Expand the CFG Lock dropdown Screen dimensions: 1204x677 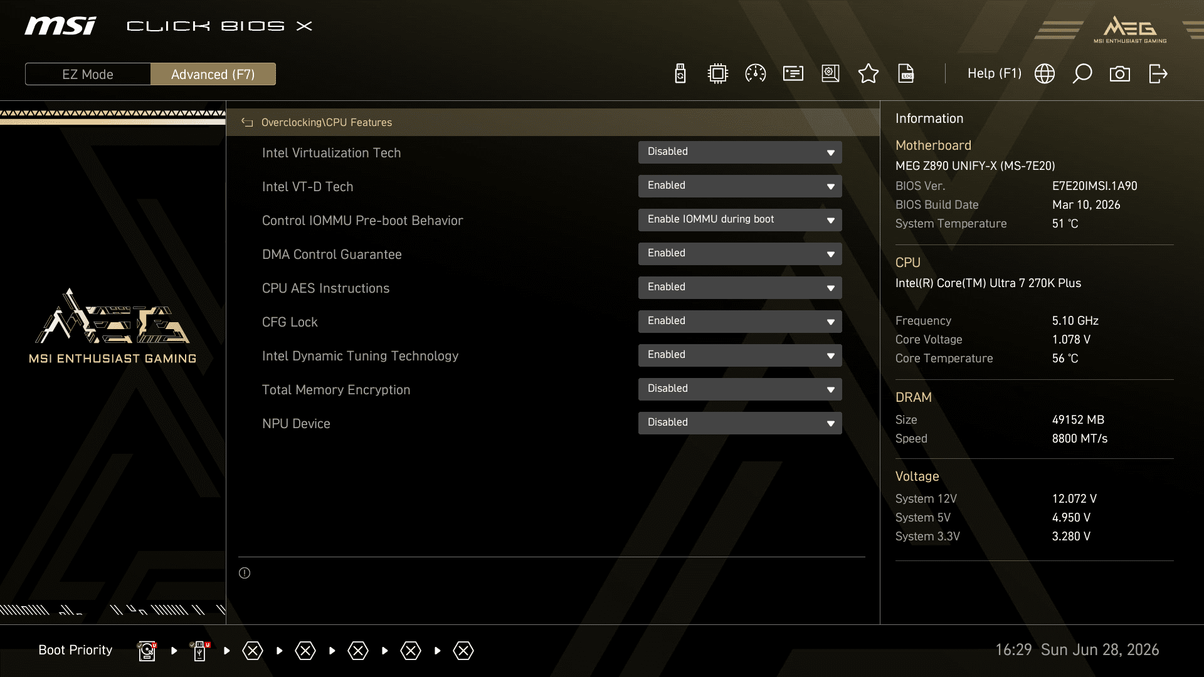point(740,322)
